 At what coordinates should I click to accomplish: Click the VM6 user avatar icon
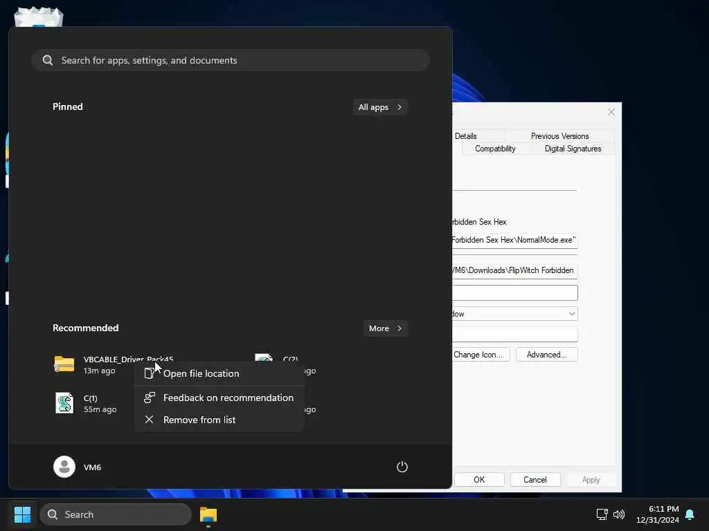click(64, 467)
